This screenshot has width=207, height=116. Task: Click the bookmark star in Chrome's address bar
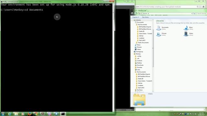pos(200,7)
